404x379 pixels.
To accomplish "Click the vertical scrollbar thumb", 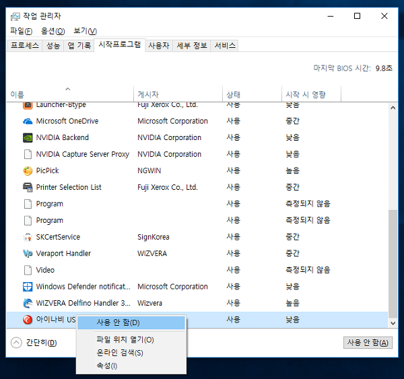I will click(x=393, y=264).
